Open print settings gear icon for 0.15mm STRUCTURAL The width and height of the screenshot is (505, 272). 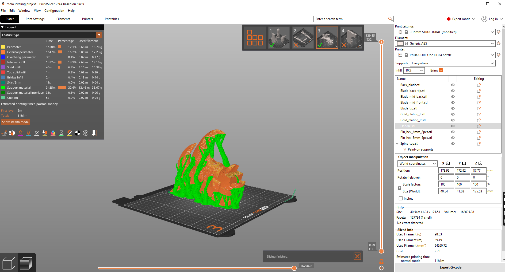pos(499,32)
